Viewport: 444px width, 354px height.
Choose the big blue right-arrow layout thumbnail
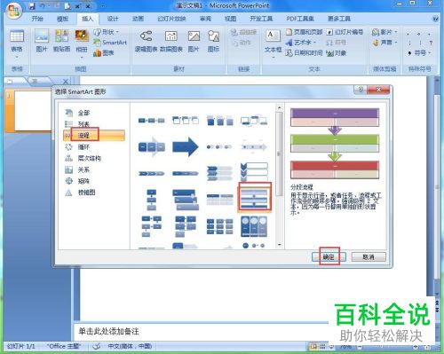coord(186,146)
